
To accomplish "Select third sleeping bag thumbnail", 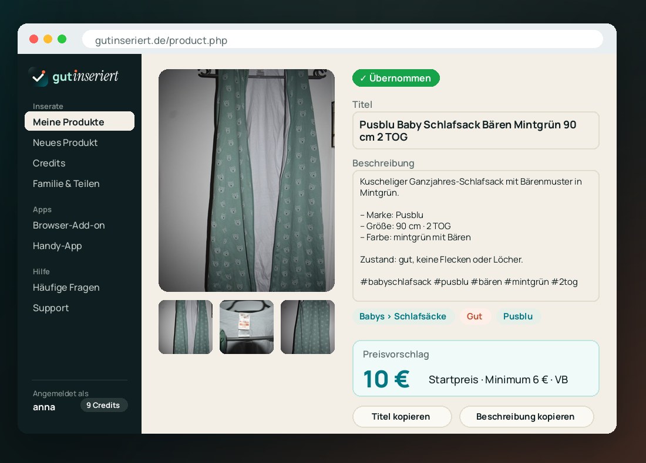I will point(307,327).
